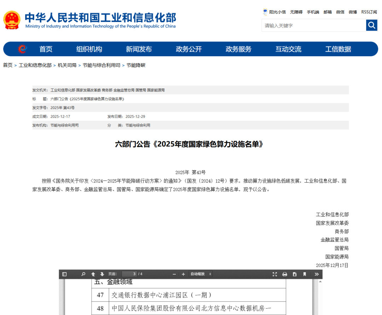Download the PDF file

[294, 274]
